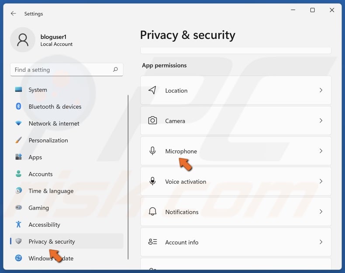Click the search magnifier icon
Viewport: 345px width, 273px height.
115,70
